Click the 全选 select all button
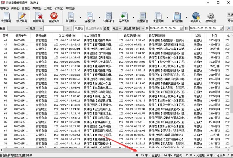The height and width of the screenshot is (158, 233). 229,15
